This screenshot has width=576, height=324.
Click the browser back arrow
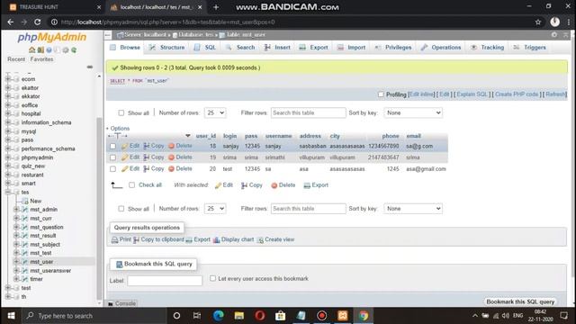click(10, 22)
